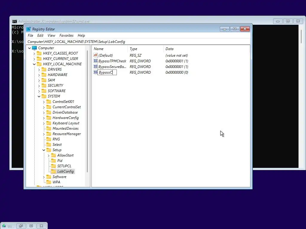306x229 pixels.
Task: Select the RNG folder icon
Action: [49, 139]
